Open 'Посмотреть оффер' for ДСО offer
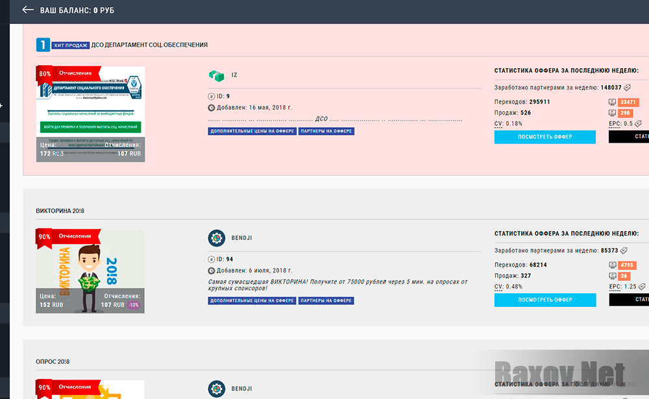This screenshot has height=399, width=649. click(x=545, y=137)
